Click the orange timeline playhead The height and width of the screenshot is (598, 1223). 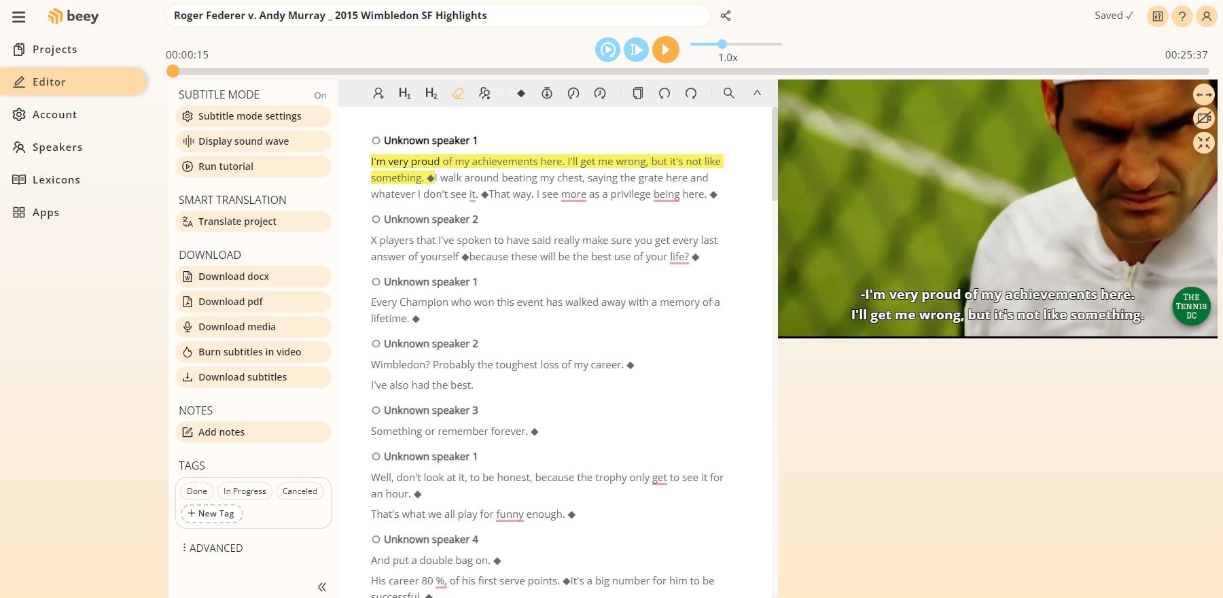pos(173,71)
